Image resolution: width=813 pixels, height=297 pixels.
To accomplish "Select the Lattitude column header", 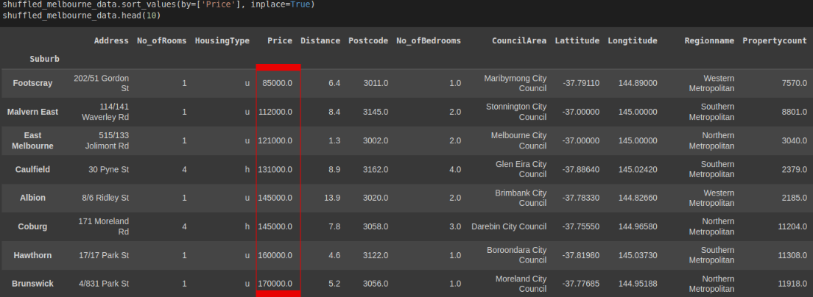I will [x=577, y=40].
